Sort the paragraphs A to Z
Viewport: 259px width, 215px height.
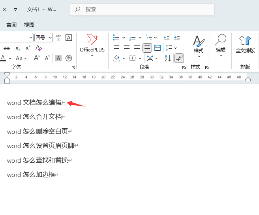pyautogui.click(x=168, y=58)
